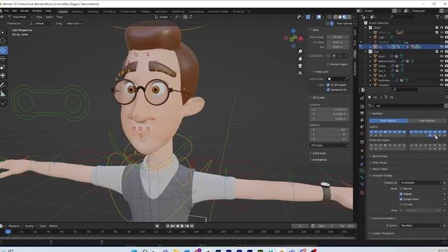448x252 pixels.
Task: Open the Display As Octahedral dropdown
Action: click(x=421, y=183)
